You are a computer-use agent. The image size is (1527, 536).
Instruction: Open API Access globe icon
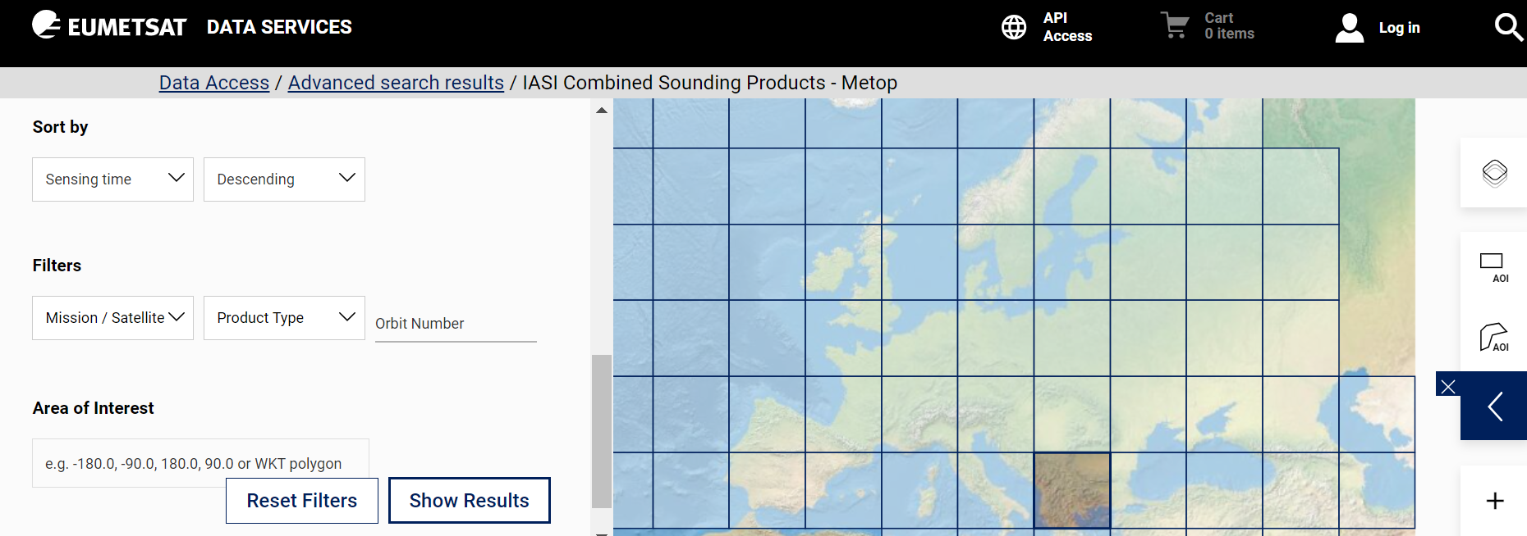[1014, 27]
